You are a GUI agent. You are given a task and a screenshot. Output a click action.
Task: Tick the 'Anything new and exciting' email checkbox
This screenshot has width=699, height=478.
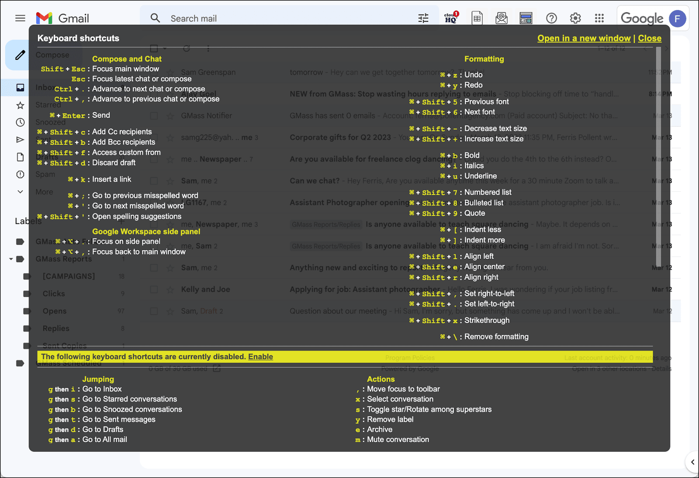[x=154, y=268]
